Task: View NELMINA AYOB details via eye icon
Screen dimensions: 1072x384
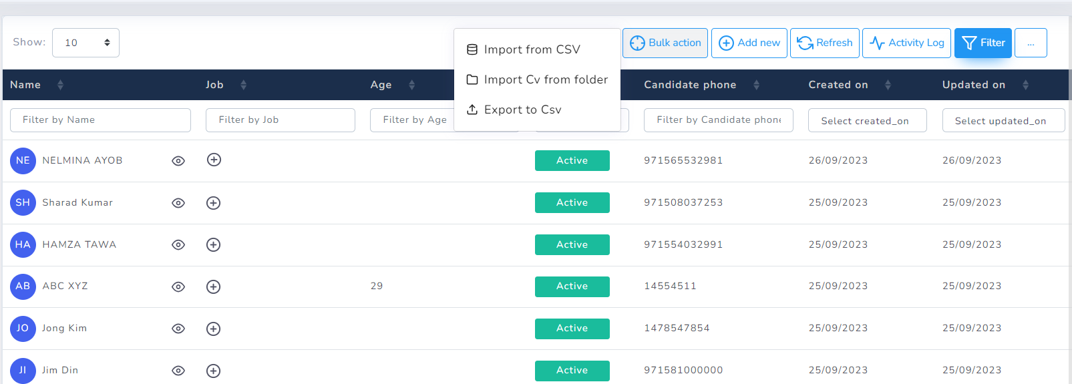Action: [x=178, y=161]
